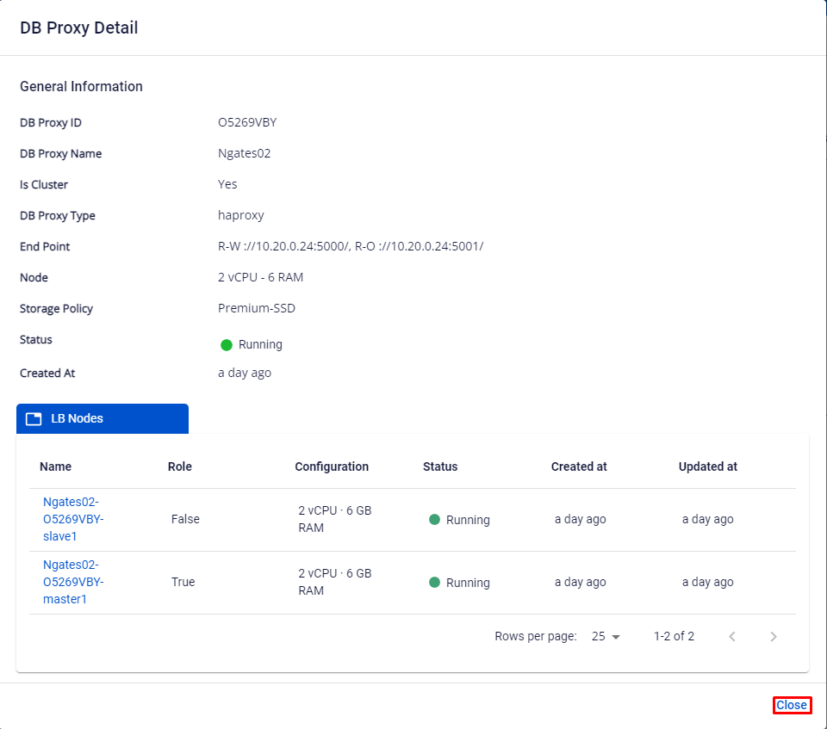Sort by the Created at column
This screenshot has height=729, width=827.
[579, 466]
